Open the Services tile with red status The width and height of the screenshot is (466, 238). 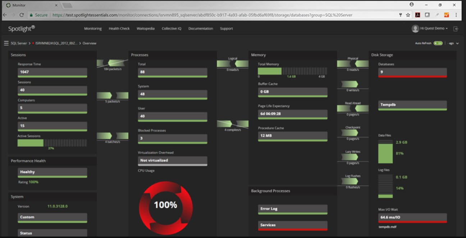[293, 226]
